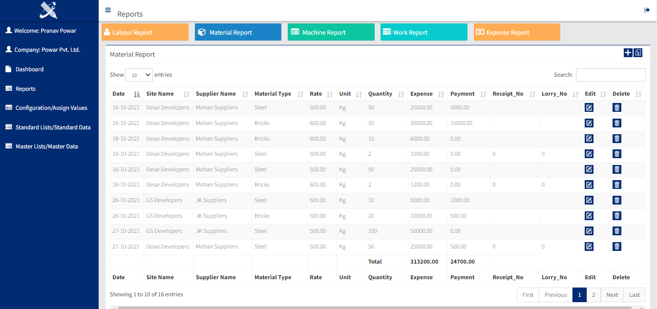
Task: Sort table by Payment column
Action: [x=469, y=94]
